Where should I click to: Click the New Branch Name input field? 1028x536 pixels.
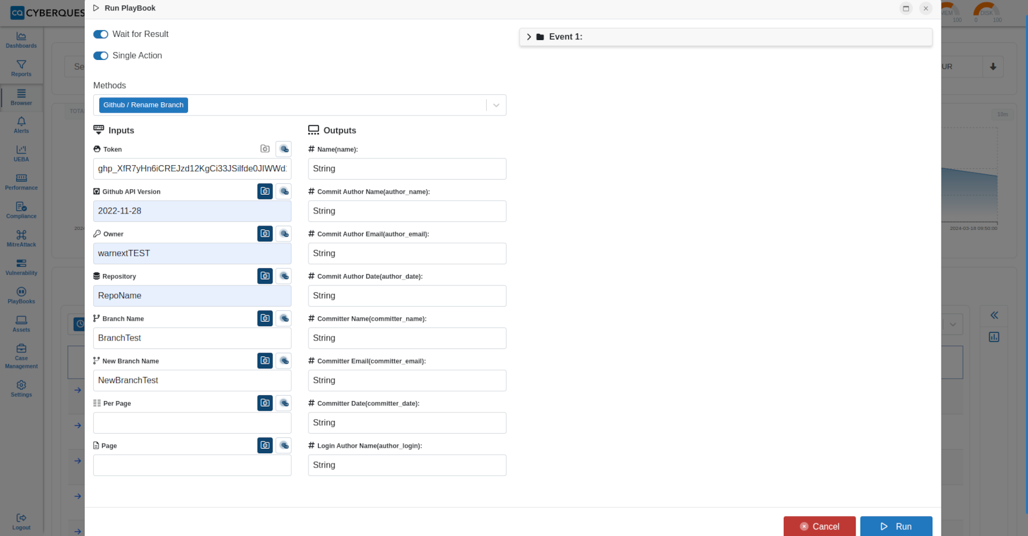pos(192,381)
